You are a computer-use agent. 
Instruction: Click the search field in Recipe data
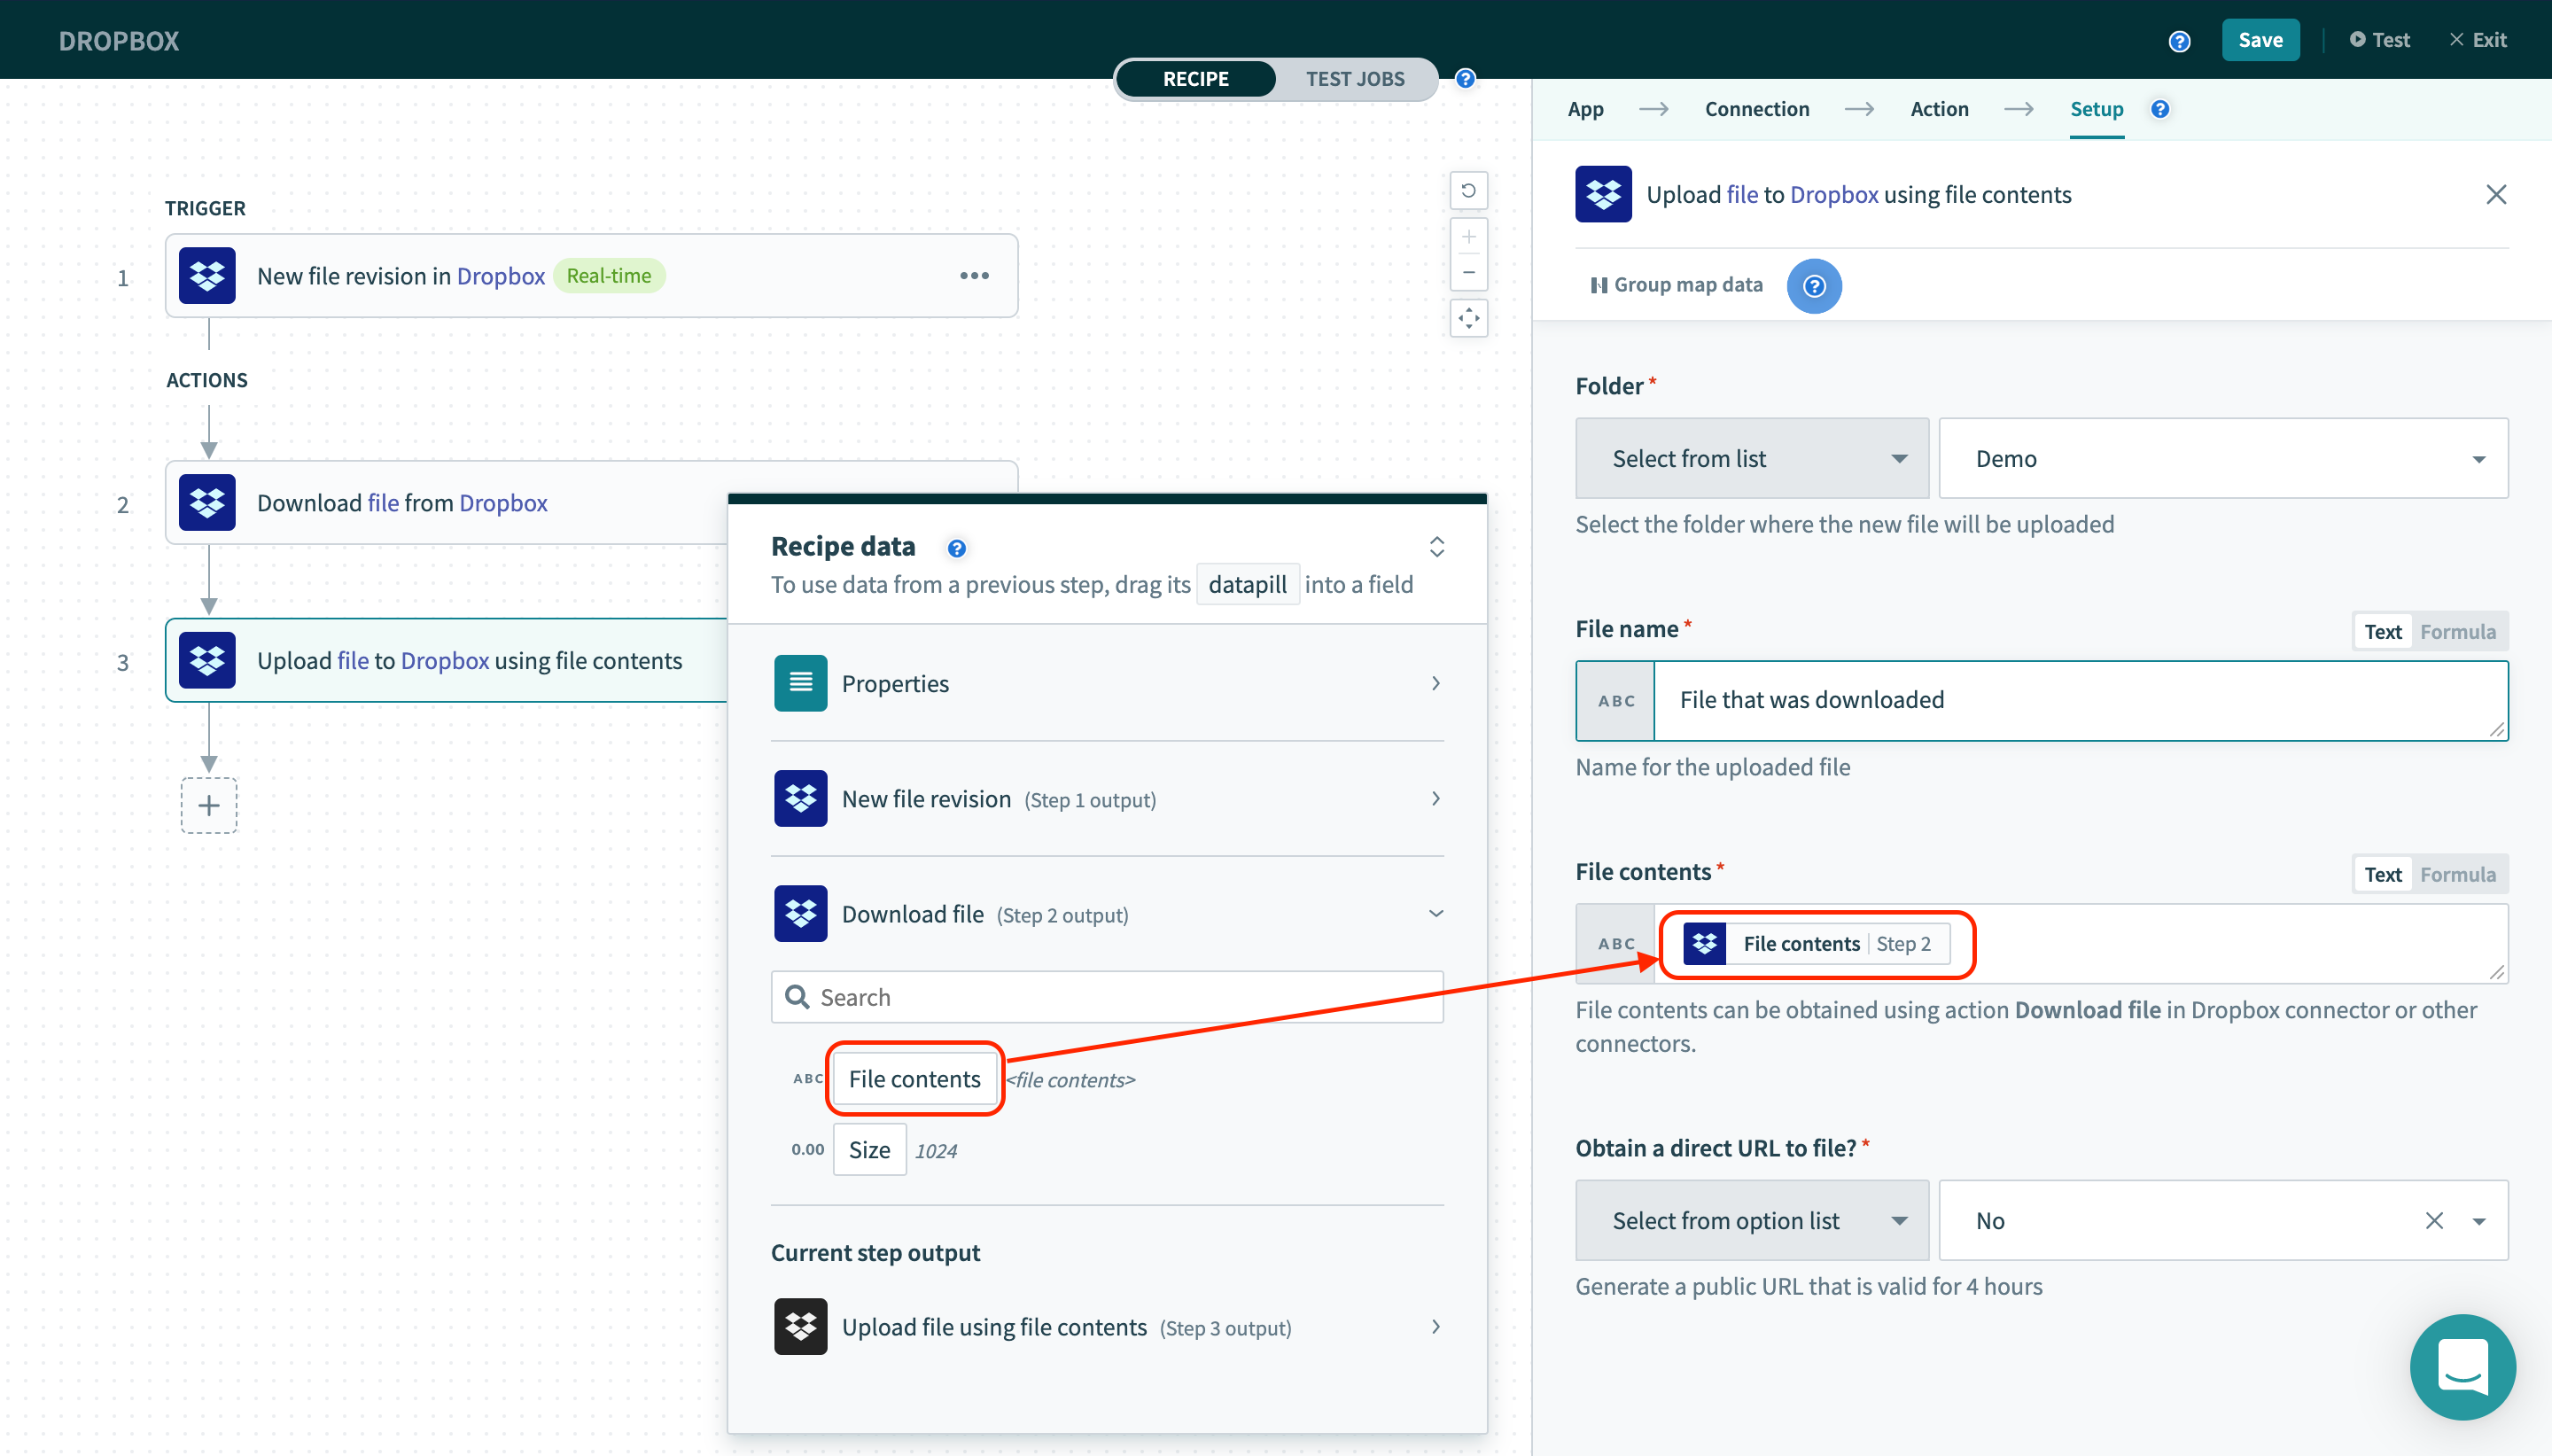coord(1106,996)
